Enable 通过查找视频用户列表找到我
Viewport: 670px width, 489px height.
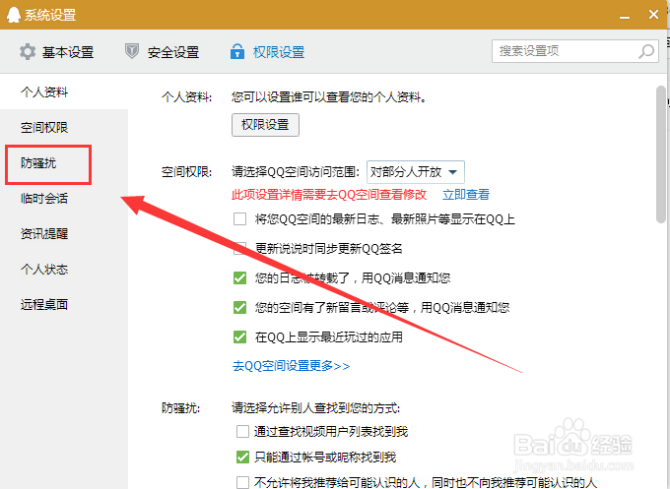[242, 431]
